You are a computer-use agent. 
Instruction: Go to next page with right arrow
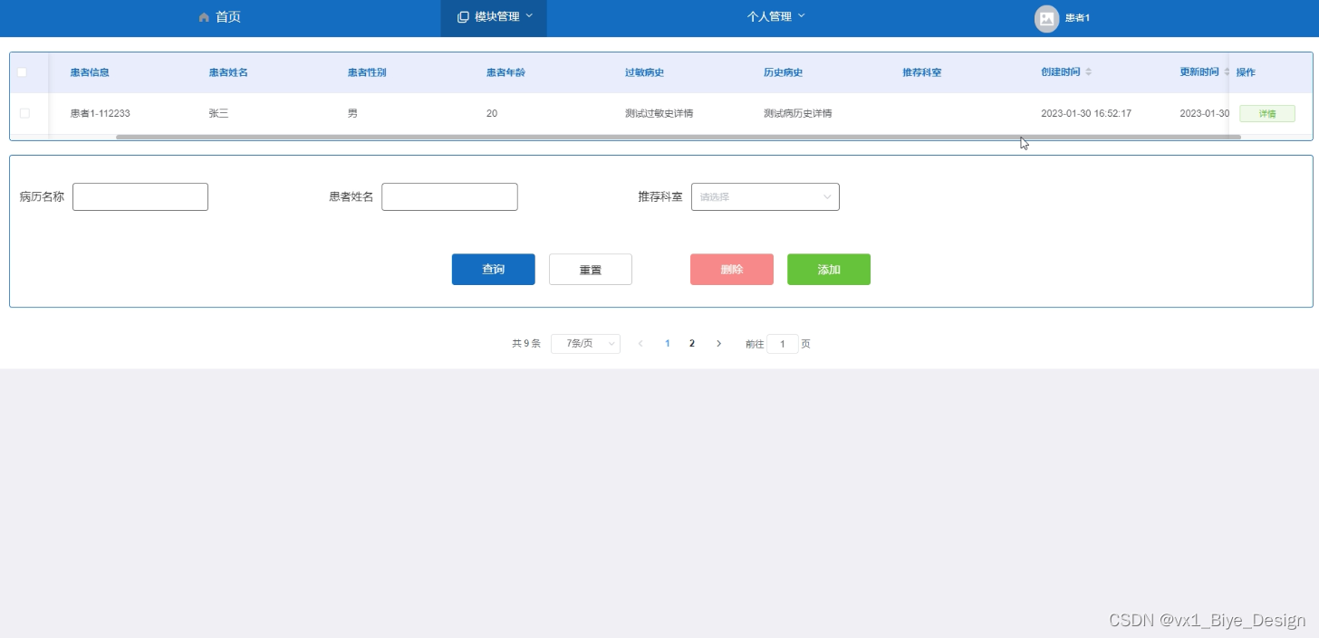(x=719, y=344)
